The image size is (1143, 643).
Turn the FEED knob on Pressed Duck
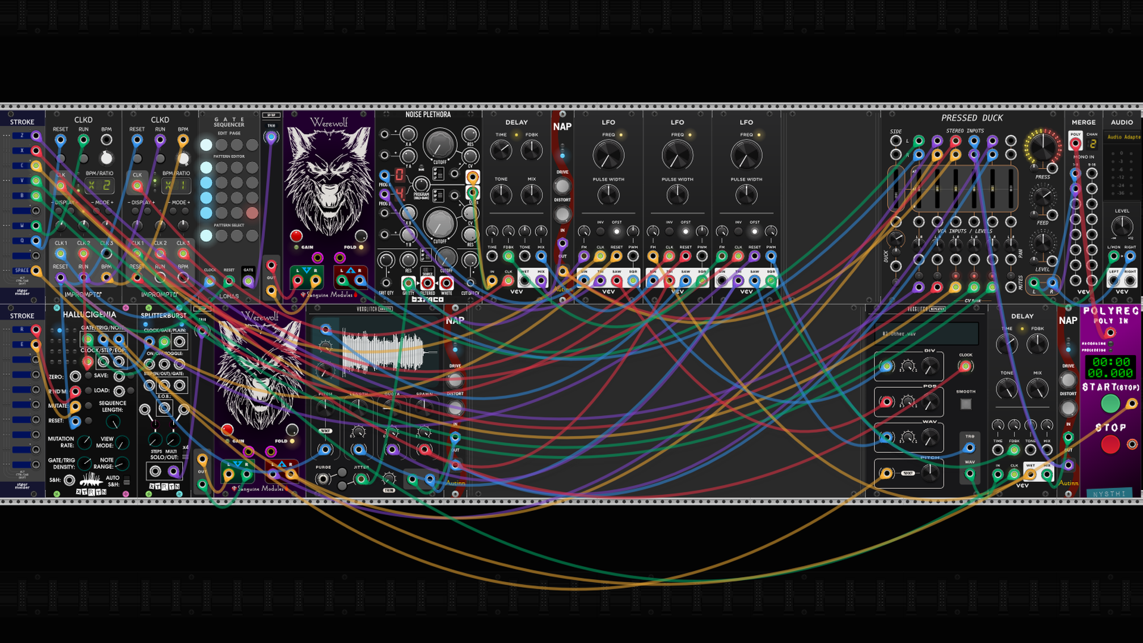(1042, 196)
